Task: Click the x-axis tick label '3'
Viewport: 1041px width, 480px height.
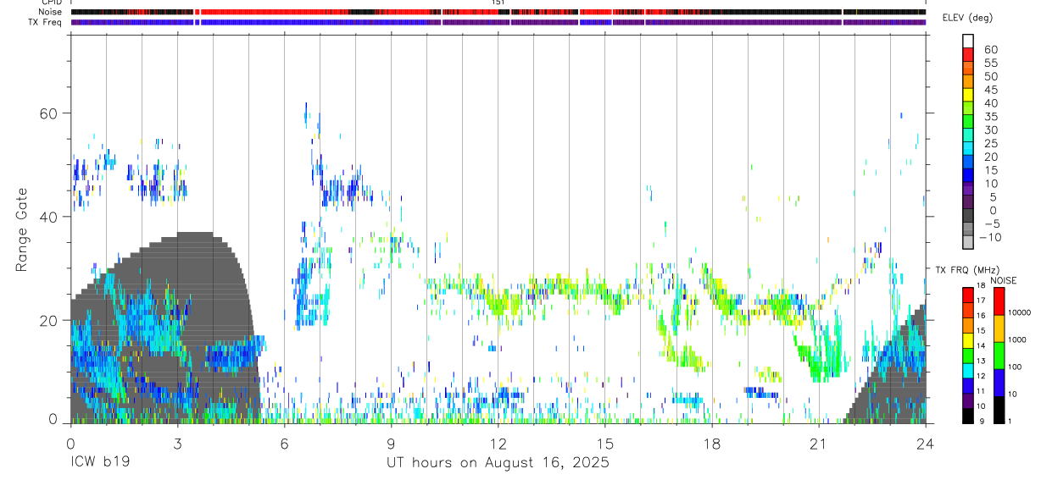Action: 176,444
